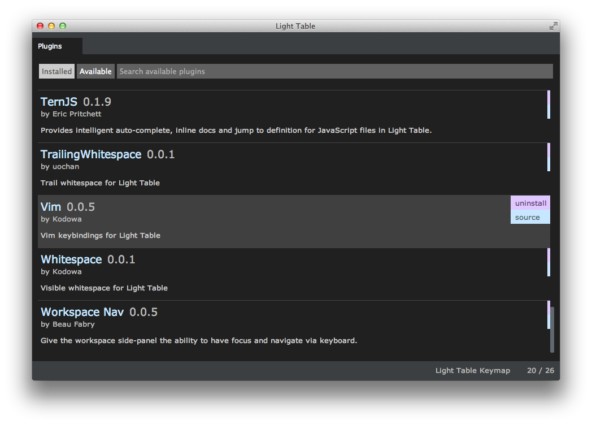Click the purple strip beside Whitespace
The image size is (592, 425).
[549, 255]
